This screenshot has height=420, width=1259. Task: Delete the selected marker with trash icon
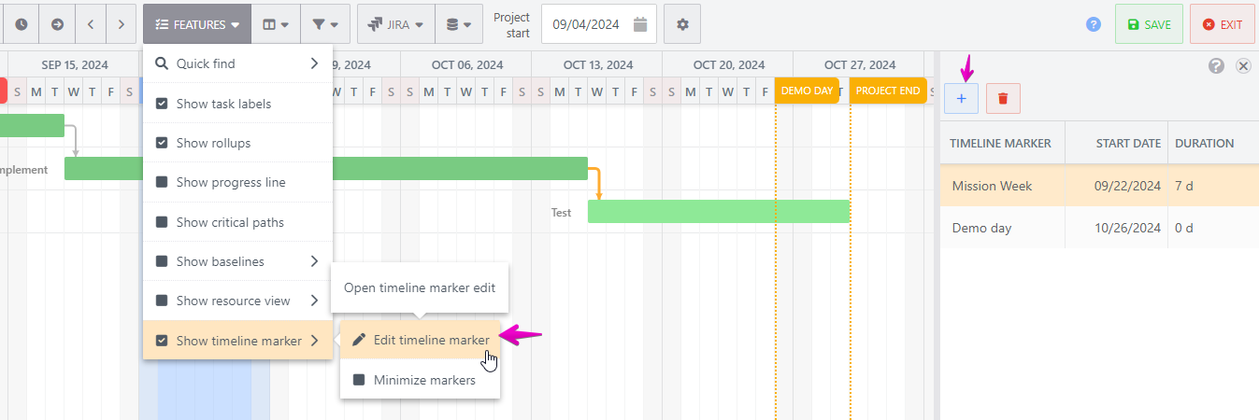pyautogui.click(x=1003, y=98)
